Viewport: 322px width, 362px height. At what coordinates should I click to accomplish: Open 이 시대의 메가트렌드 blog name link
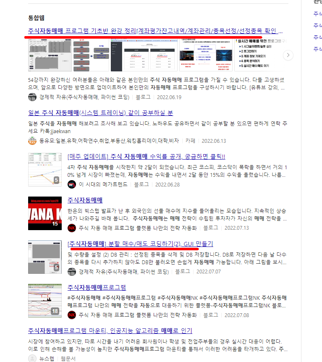103,184
